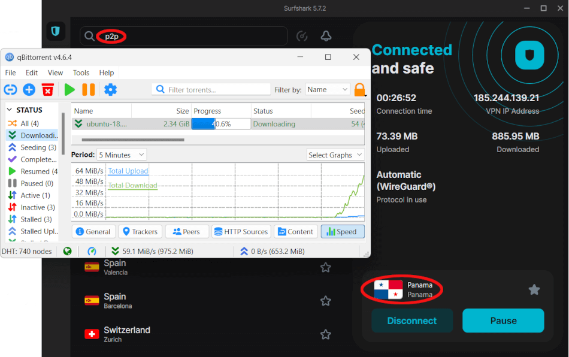Viewport: 569px width, 357px height.
Task: Click the Disconnect button in Surfshark
Action: coord(412,320)
